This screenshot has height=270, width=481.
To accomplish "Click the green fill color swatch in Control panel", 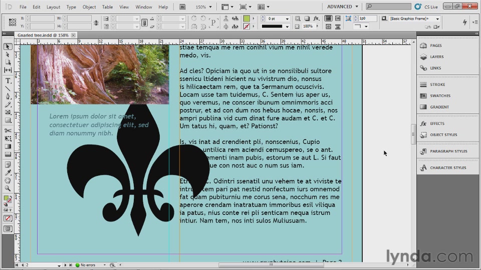I will coord(247,18).
